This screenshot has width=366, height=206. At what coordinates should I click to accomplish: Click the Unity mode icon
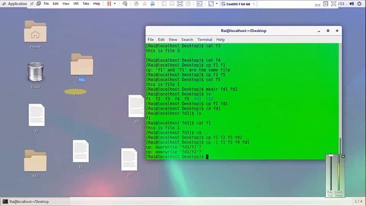pos(188,4)
